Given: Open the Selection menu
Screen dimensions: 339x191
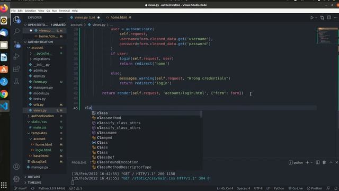Looking at the screenshot, I should (30, 11).
